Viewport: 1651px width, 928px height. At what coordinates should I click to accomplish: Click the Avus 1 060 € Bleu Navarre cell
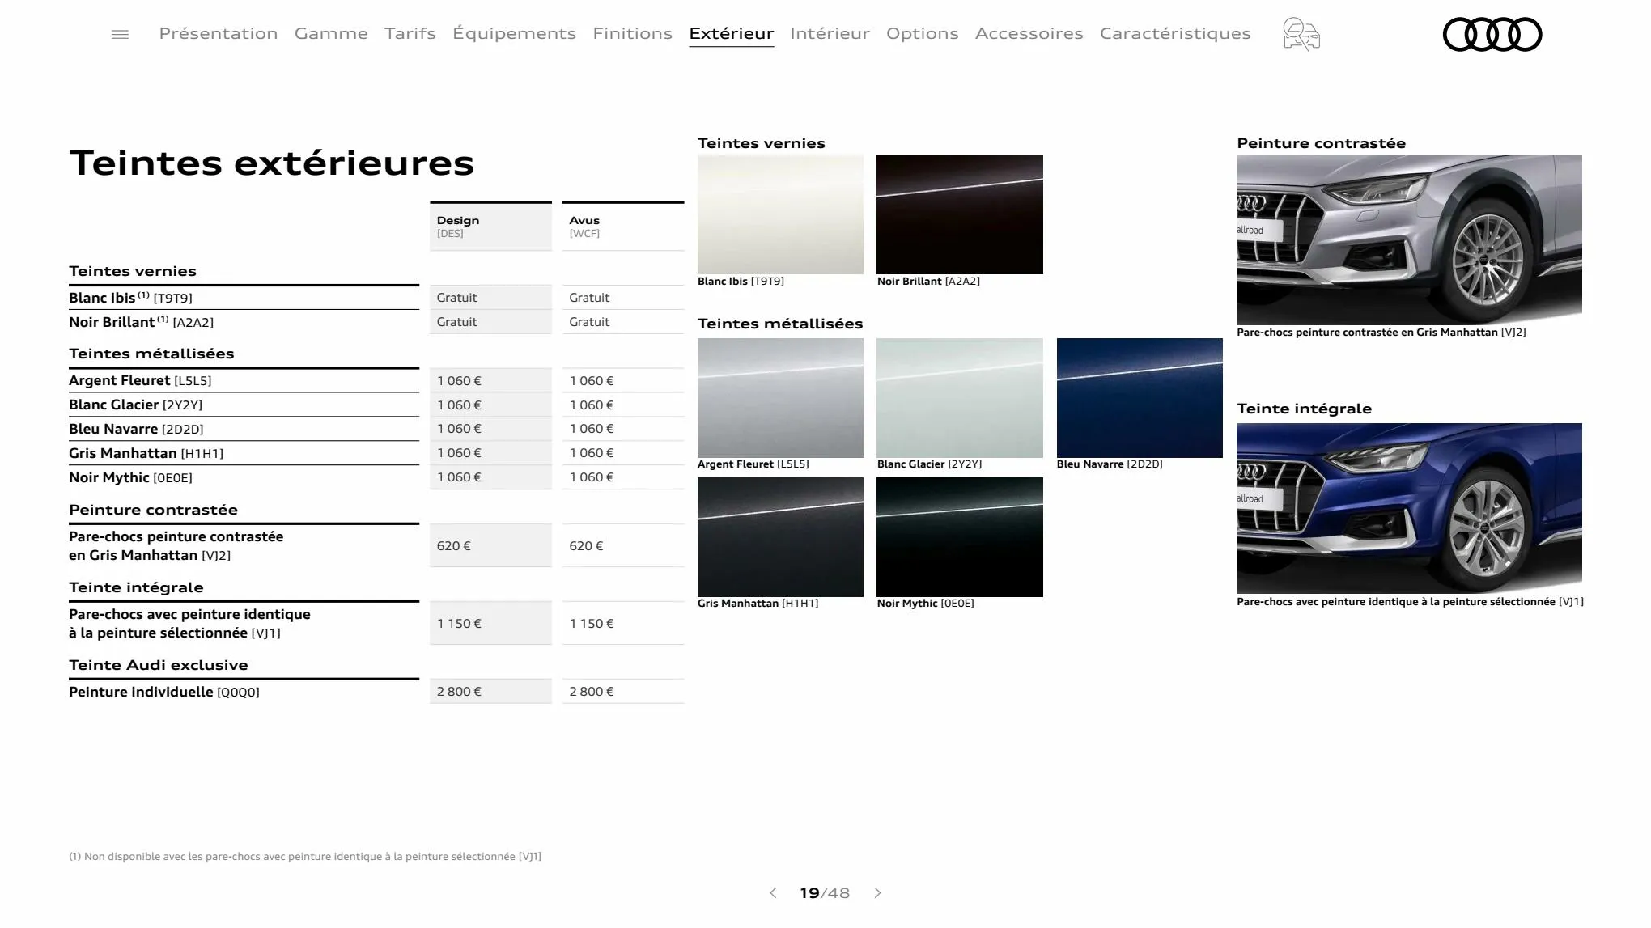[623, 429]
